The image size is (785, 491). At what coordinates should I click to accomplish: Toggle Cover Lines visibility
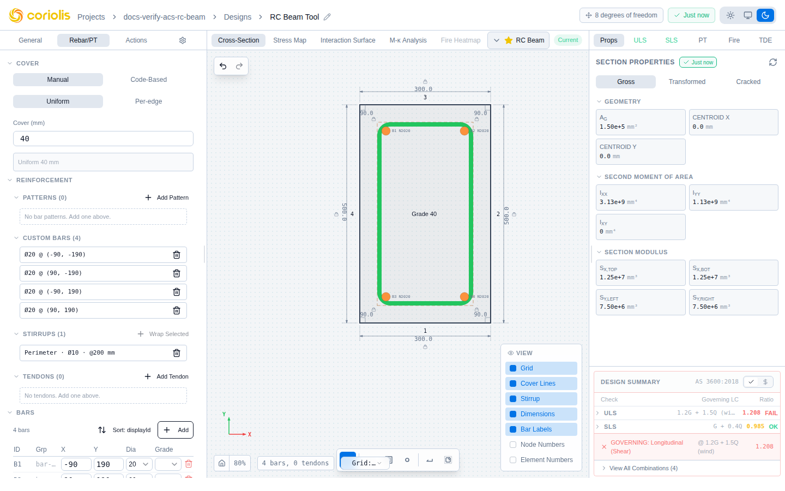click(541, 384)
